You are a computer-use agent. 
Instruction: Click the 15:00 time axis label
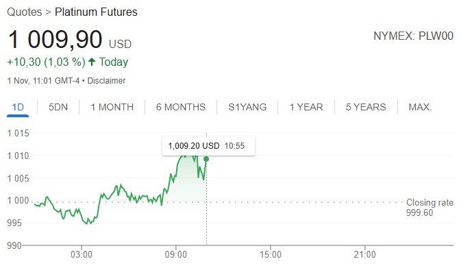coord(271,254)
